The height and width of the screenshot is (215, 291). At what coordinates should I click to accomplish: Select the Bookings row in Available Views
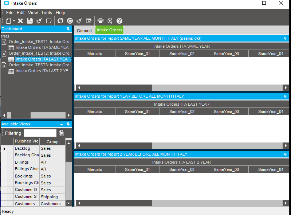24,176
